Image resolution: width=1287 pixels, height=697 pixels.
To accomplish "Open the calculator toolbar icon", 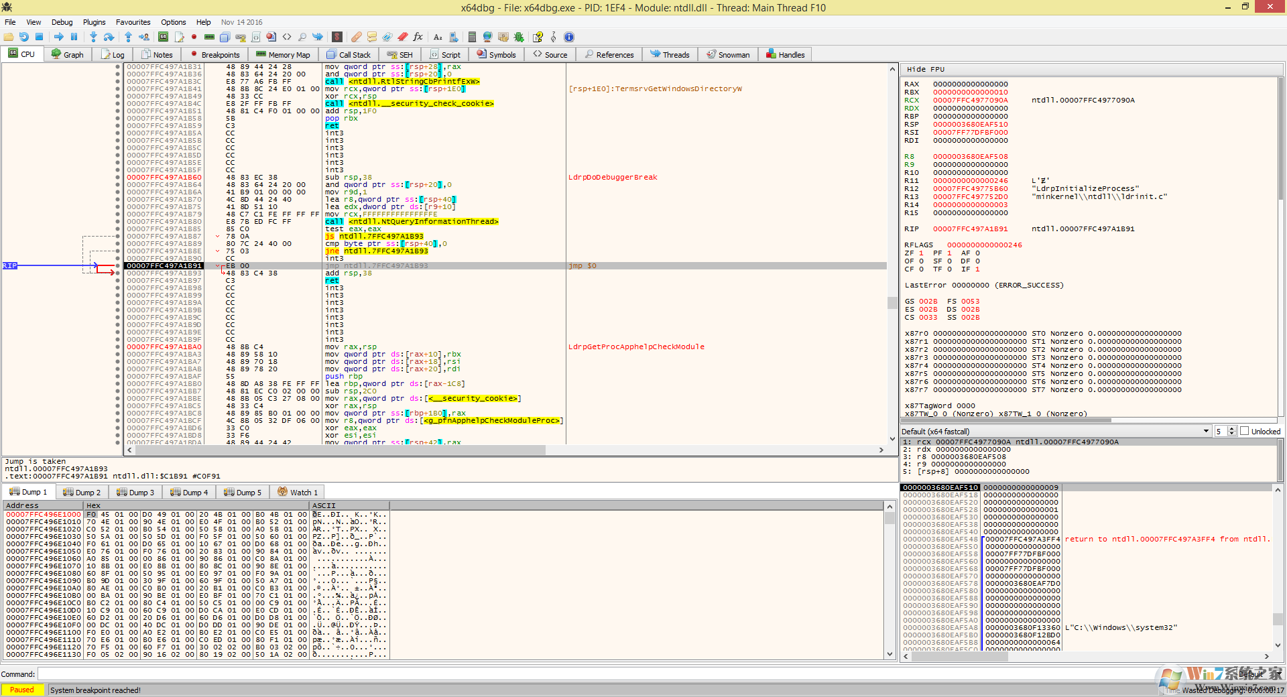I will 472,37.
